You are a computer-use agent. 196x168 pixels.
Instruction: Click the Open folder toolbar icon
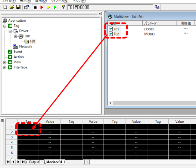point(12,7)
